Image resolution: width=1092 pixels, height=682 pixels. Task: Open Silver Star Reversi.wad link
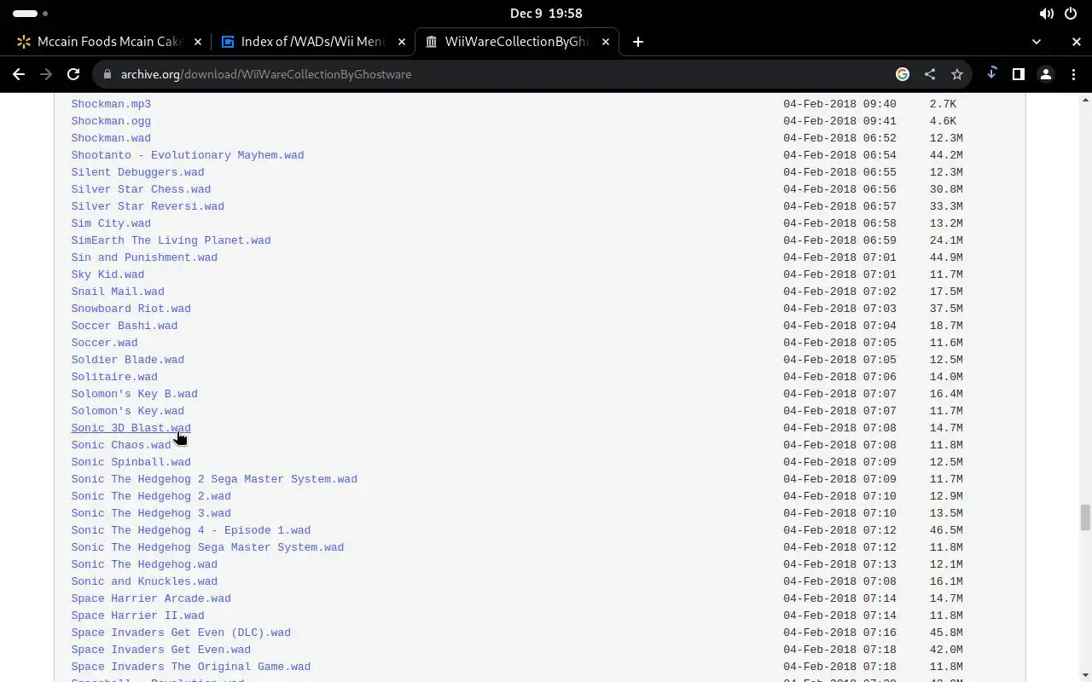[x=148, y=206]
